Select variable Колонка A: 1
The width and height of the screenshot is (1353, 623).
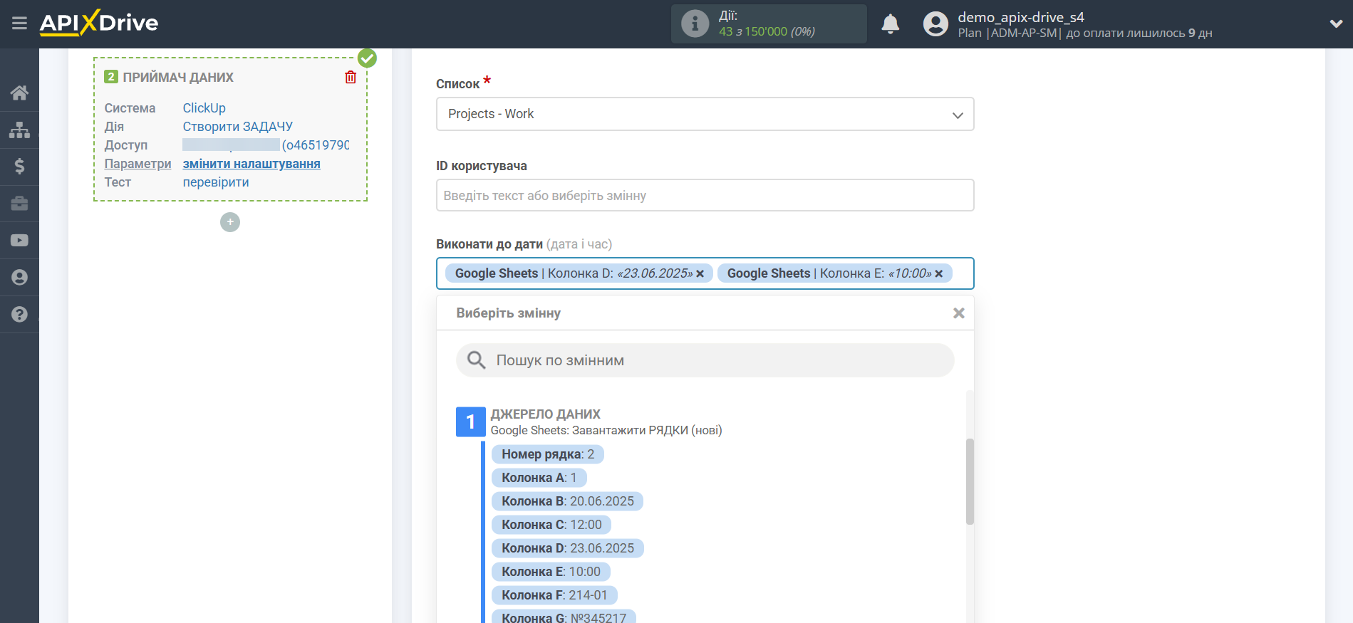(539, 478)
